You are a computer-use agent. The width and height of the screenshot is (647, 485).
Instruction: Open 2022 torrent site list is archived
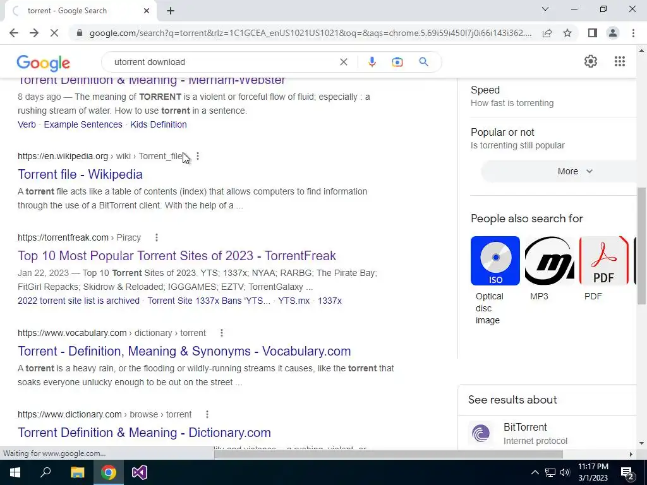point(78,301)
